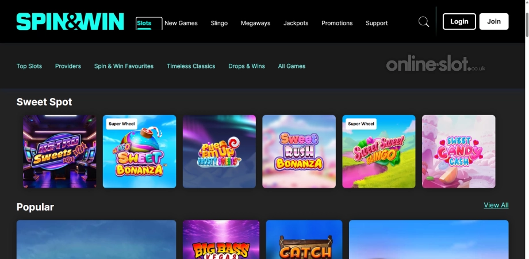The height and width of the screenshot is (259, 529).
Task: Launch Sweet Sweet Slingo game tile
Action: pyautogui.click(x=379, y=151)
